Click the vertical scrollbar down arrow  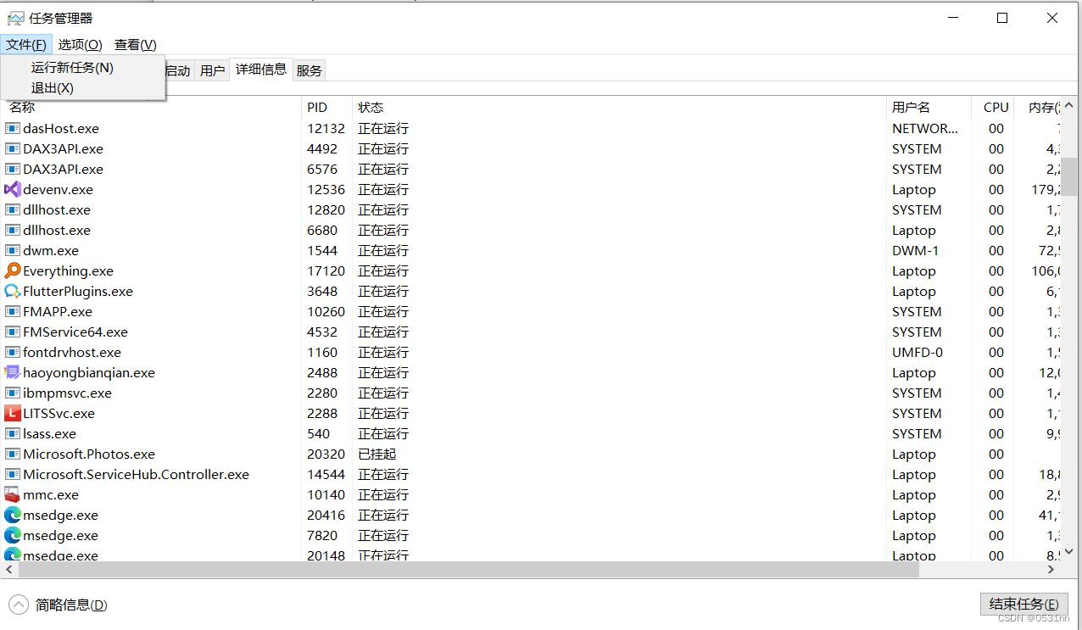(x=1070, y=554)
